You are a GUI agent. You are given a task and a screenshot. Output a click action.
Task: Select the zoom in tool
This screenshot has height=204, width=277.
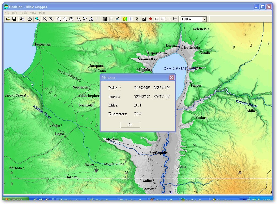coord(51,19)
